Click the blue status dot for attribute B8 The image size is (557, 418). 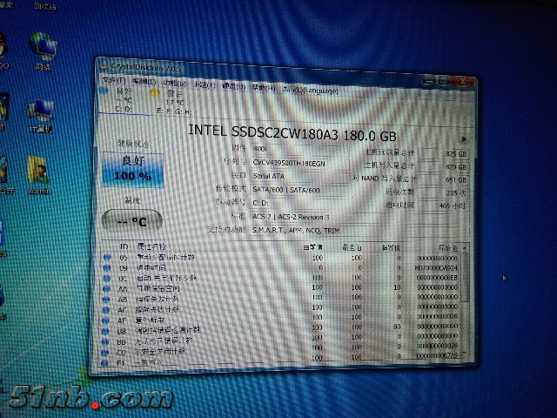[104, 329]
